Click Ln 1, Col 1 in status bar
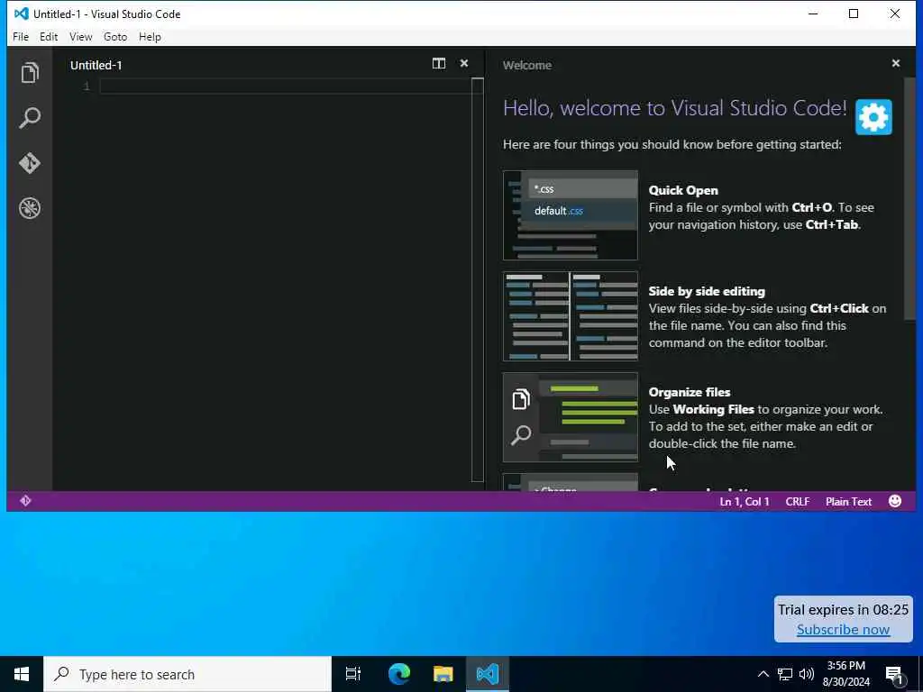Screen dimensions: 923x692 coord(744,501)
